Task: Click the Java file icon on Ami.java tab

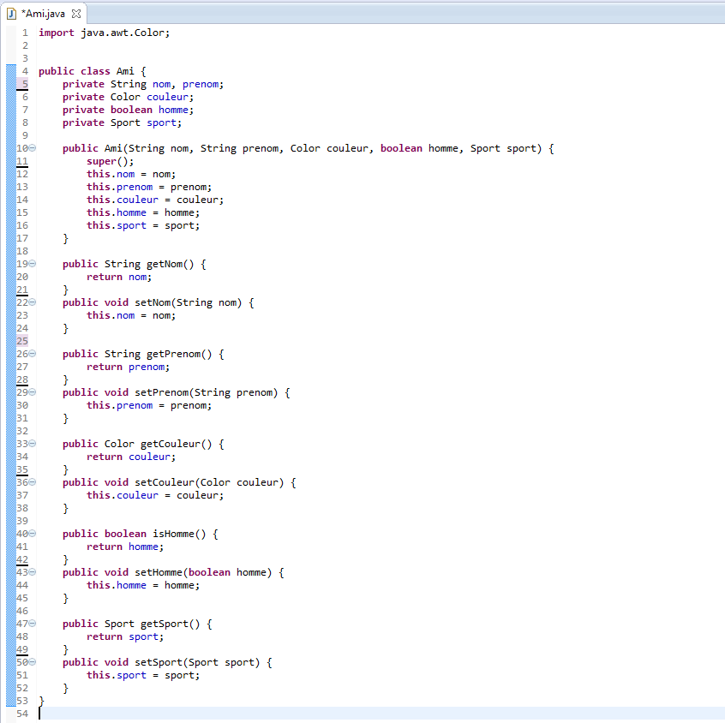Action: coord(11,14)
